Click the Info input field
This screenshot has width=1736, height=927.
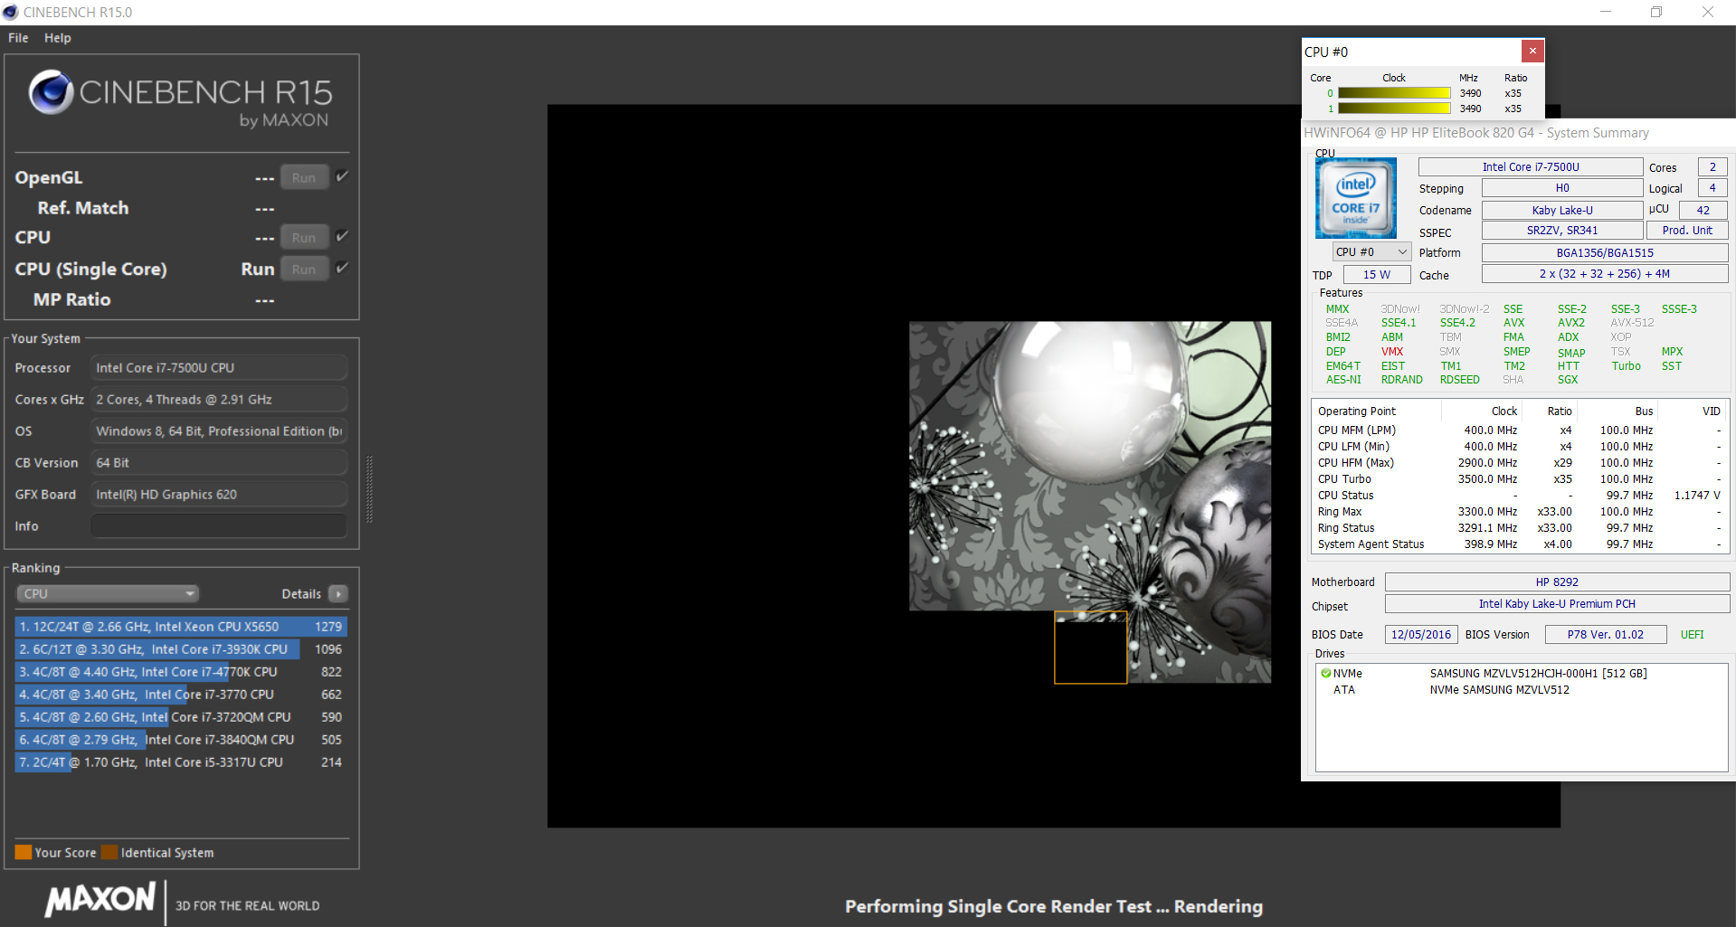pyautogui.click(x=219, y=526)
